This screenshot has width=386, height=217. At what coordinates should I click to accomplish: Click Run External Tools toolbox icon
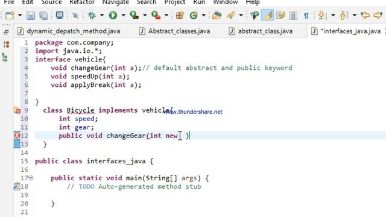[156, 15]
